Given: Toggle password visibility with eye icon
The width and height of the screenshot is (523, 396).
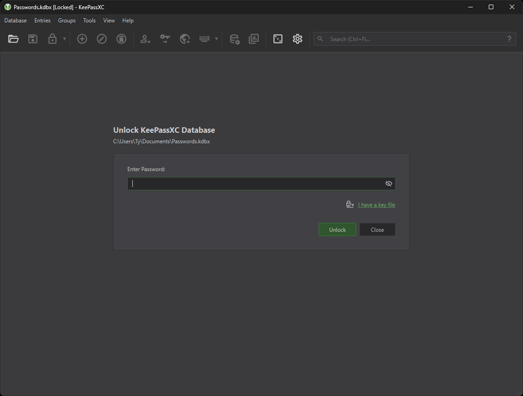Looking at the screenshot, I should [388, 183].
